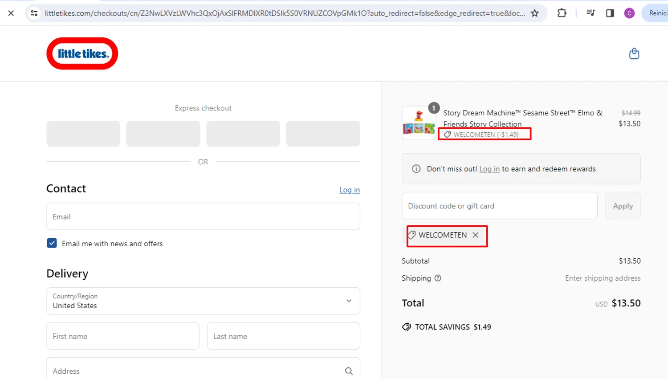The width and height of the screenshot is (668, 379).
Task: Focus the First name field
Action: 123,336
